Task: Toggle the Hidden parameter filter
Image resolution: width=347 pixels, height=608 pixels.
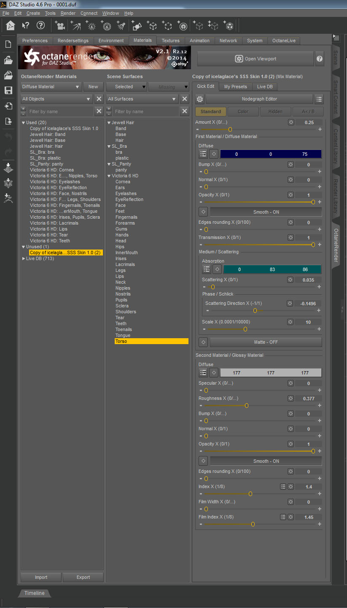Action: click(x=275, y=112)
